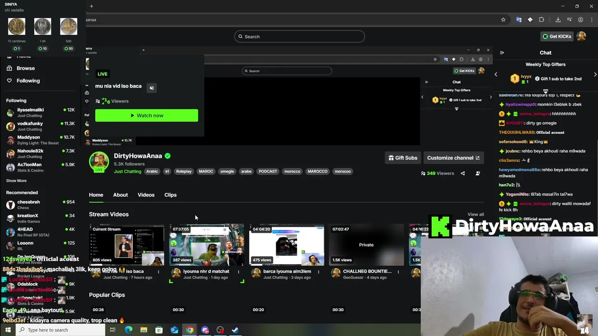Open the Just Chatting category link
The width and height of the screenshot is (598, 336).
point(128,171)
